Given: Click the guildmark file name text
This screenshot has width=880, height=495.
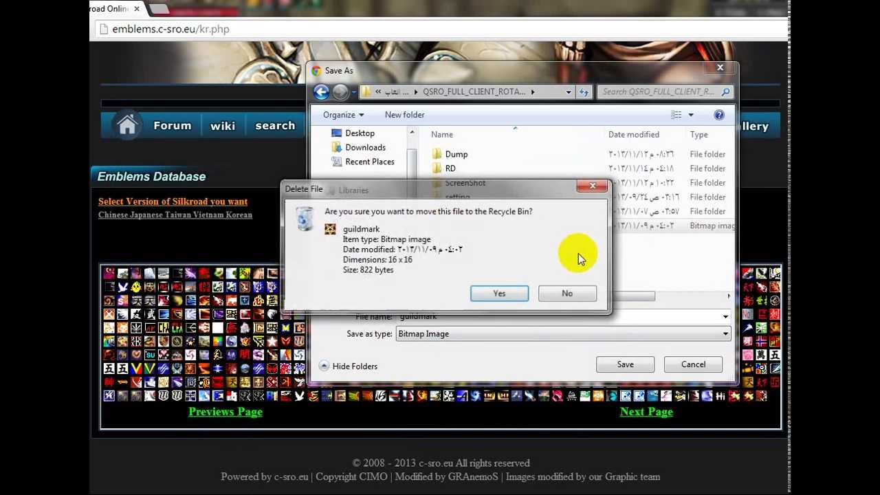Looking at the screenshot, I should (361, 229).
